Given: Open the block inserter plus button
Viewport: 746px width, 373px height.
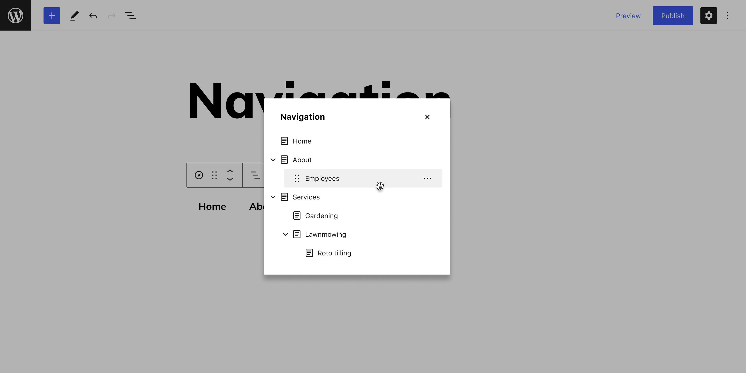Looking at the screenshot, I should click(52, 15).
